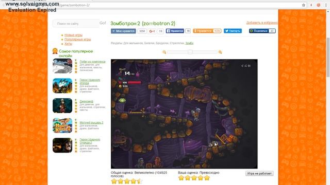330x185 pixels.
Task: Click the medal icon beside "Самое популярное онлайн"
Action: [x=55, y=51]
